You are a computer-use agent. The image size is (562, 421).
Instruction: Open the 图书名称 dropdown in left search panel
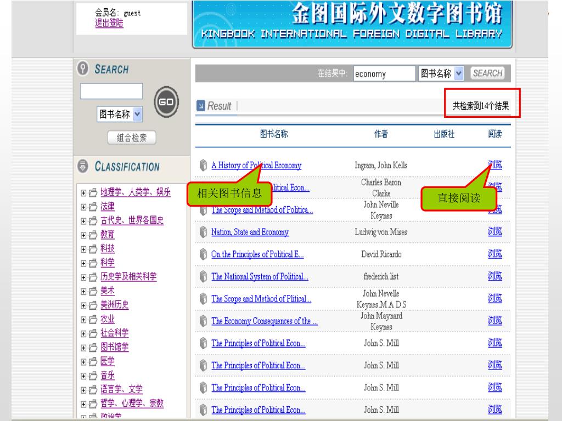[x=120, y=114]
